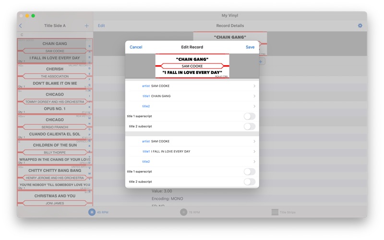Open title1 CHAIN GANG row chevron
This screenshot has width=384, height=240.
pos(254,96)
